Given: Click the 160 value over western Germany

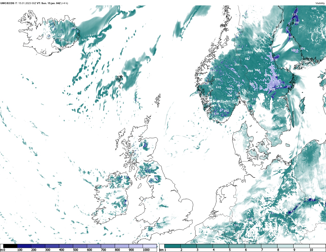Looking at the screenshot, I should coord(236,225).
